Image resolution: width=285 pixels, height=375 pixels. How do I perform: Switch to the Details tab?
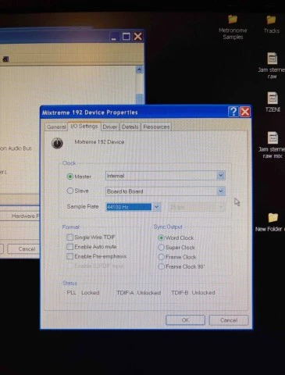tap(130, 127)
